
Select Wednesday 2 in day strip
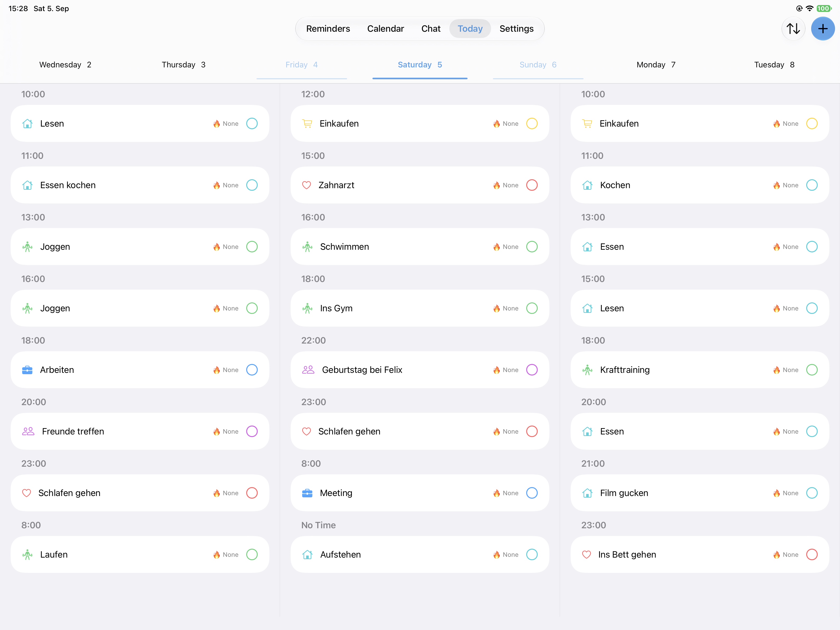coord(65,64)
